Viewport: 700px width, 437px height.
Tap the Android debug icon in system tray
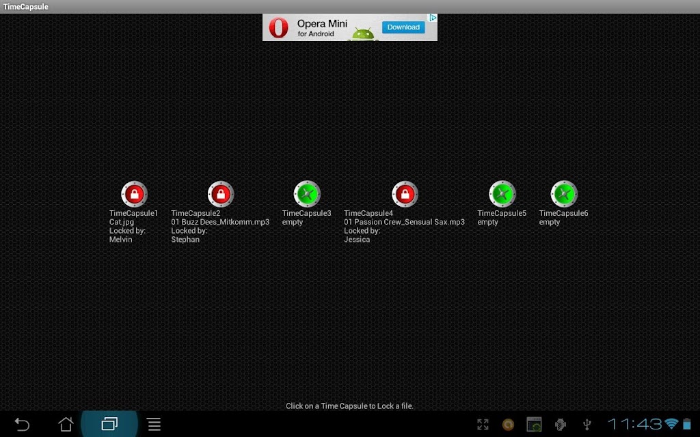(561, 425)
